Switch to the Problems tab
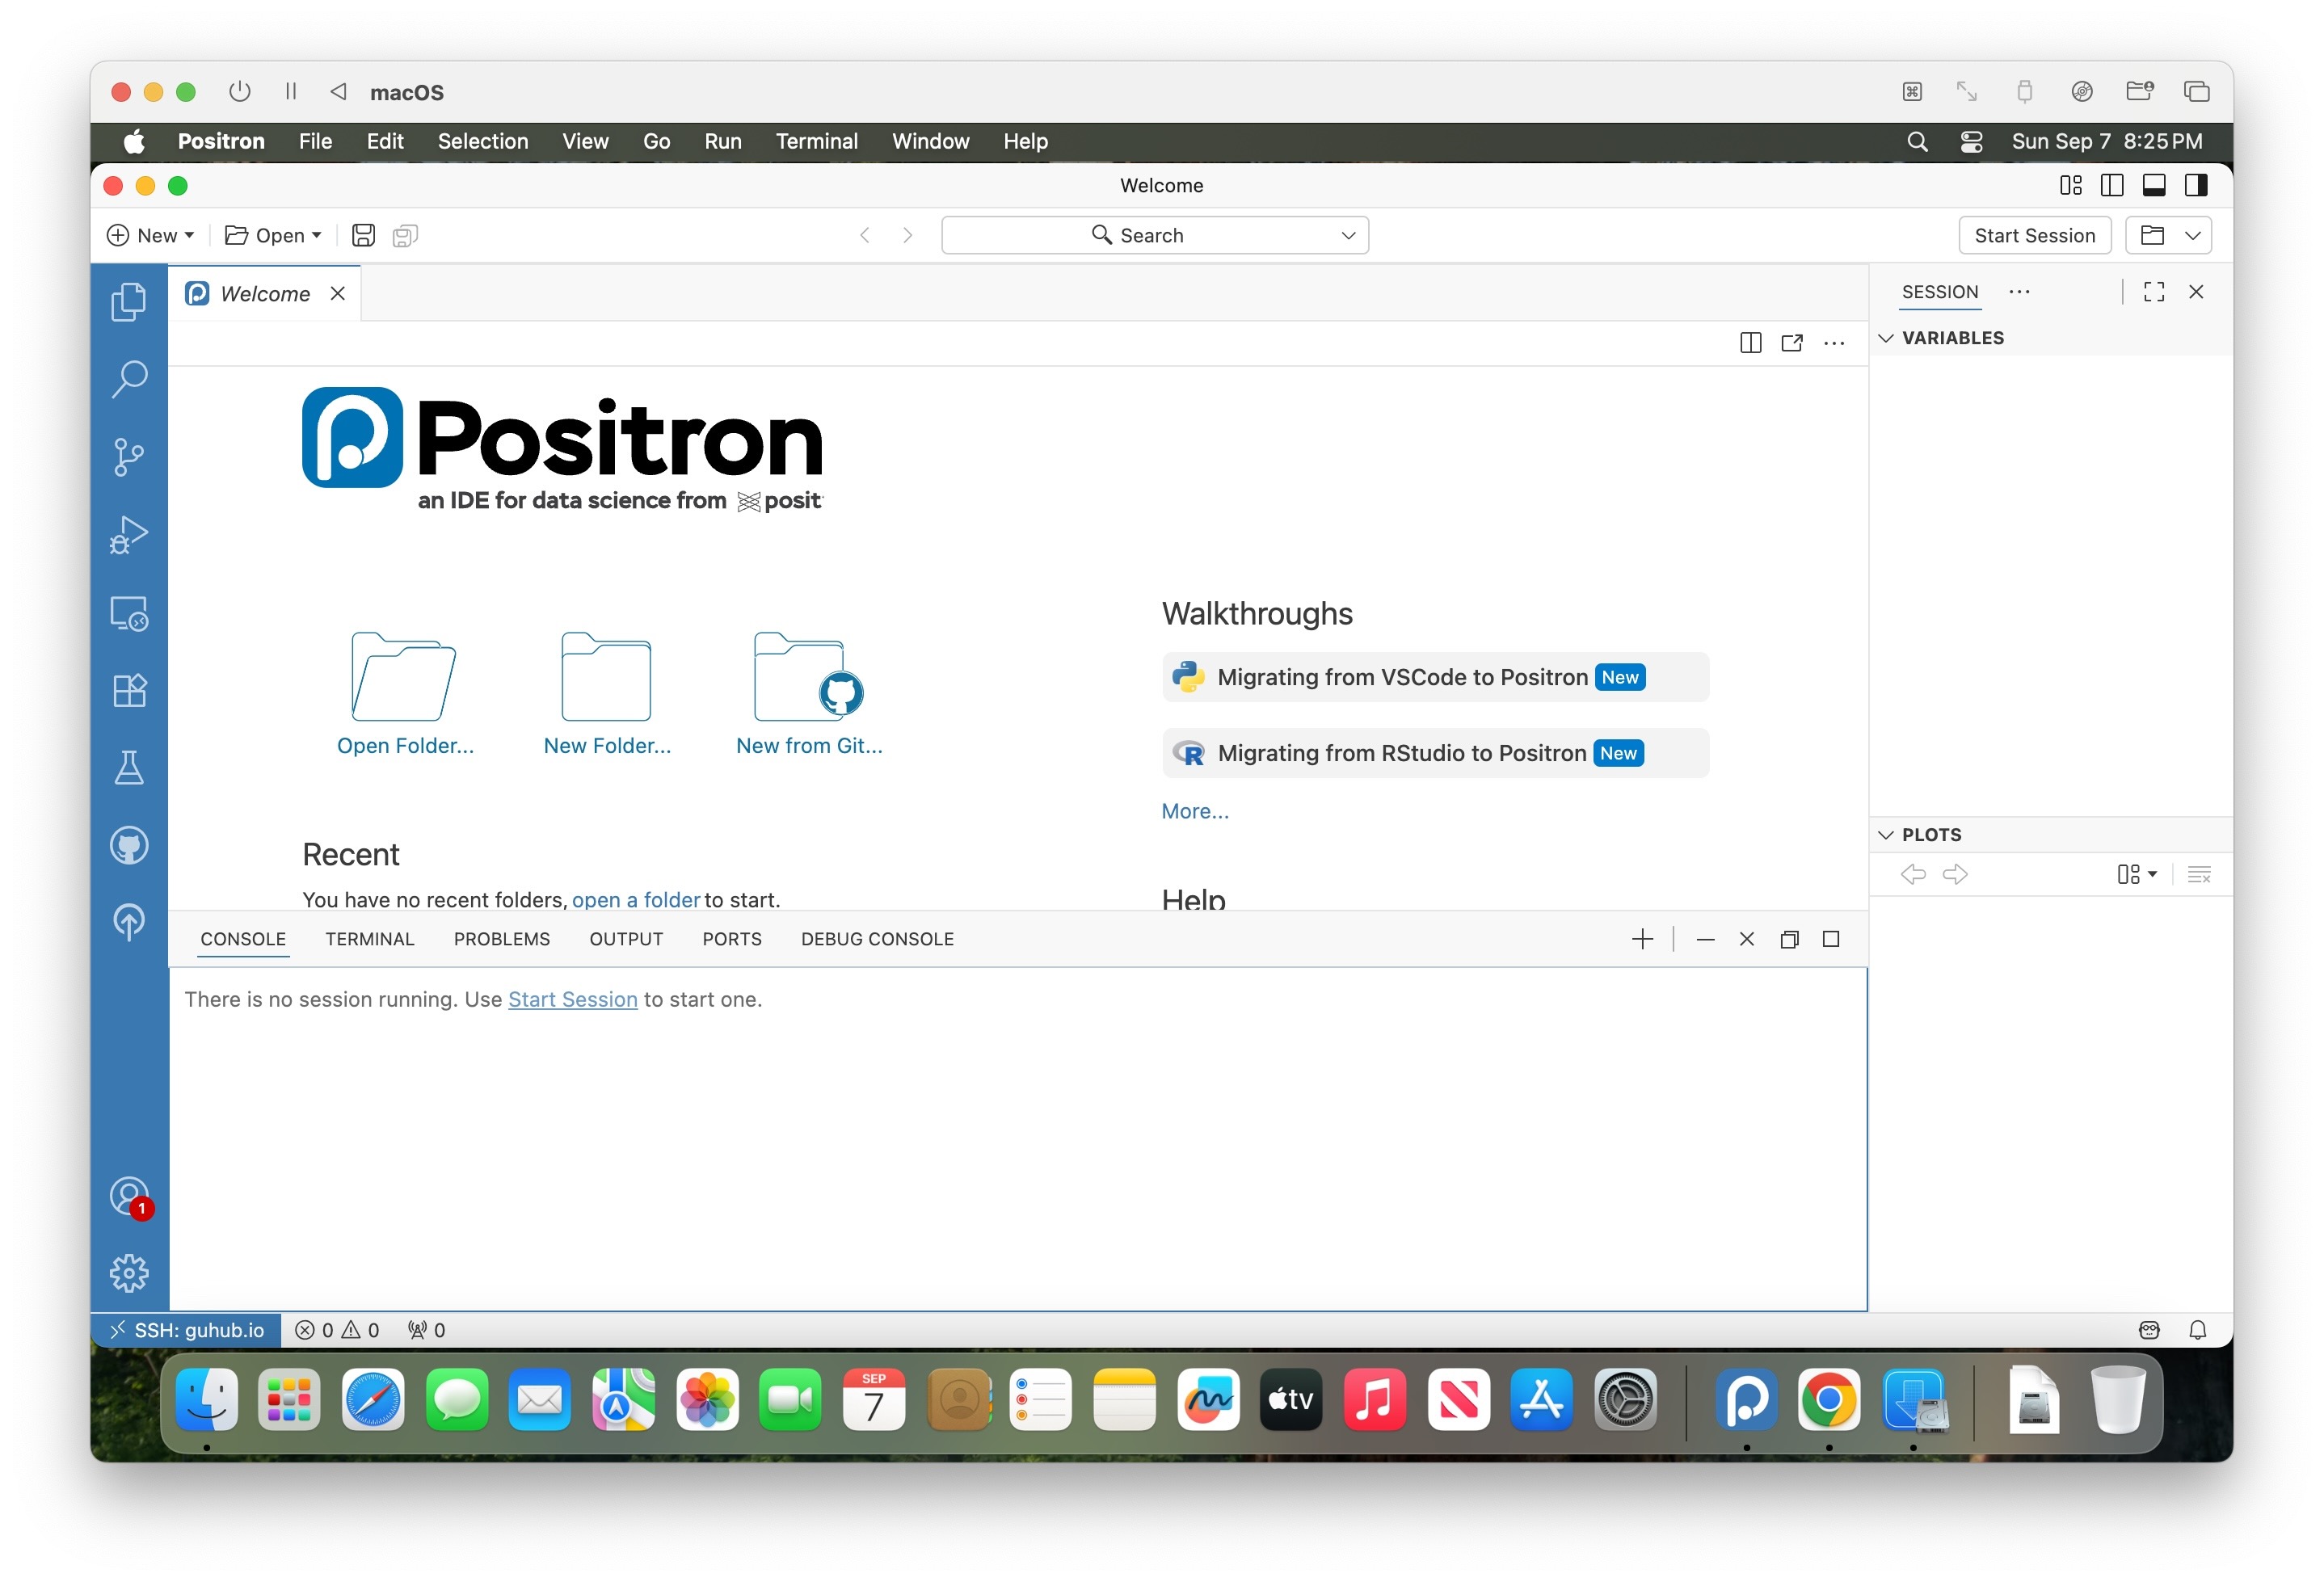This screenshot has height=1582, width=2324. click(x=502, y=939)
